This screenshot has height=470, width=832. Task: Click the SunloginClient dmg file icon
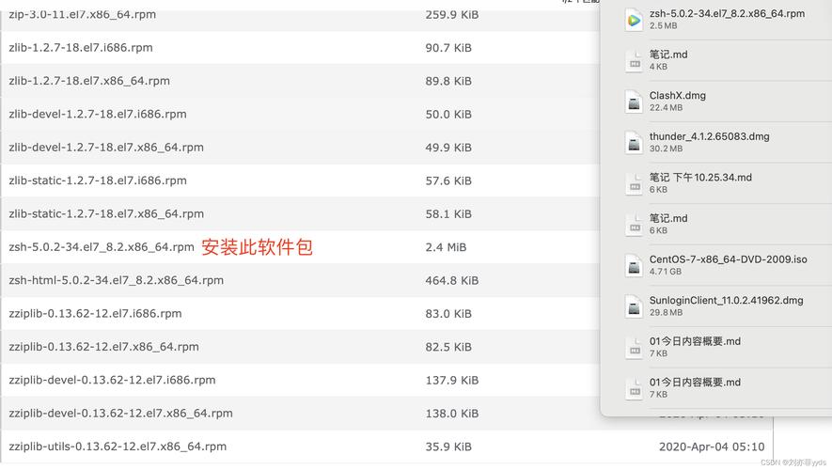click(x=634, y=305)
